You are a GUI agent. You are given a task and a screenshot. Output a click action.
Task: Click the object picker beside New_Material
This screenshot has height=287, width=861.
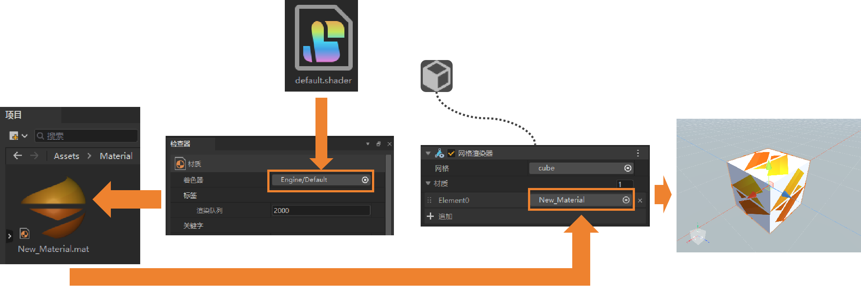coord(626,200)
